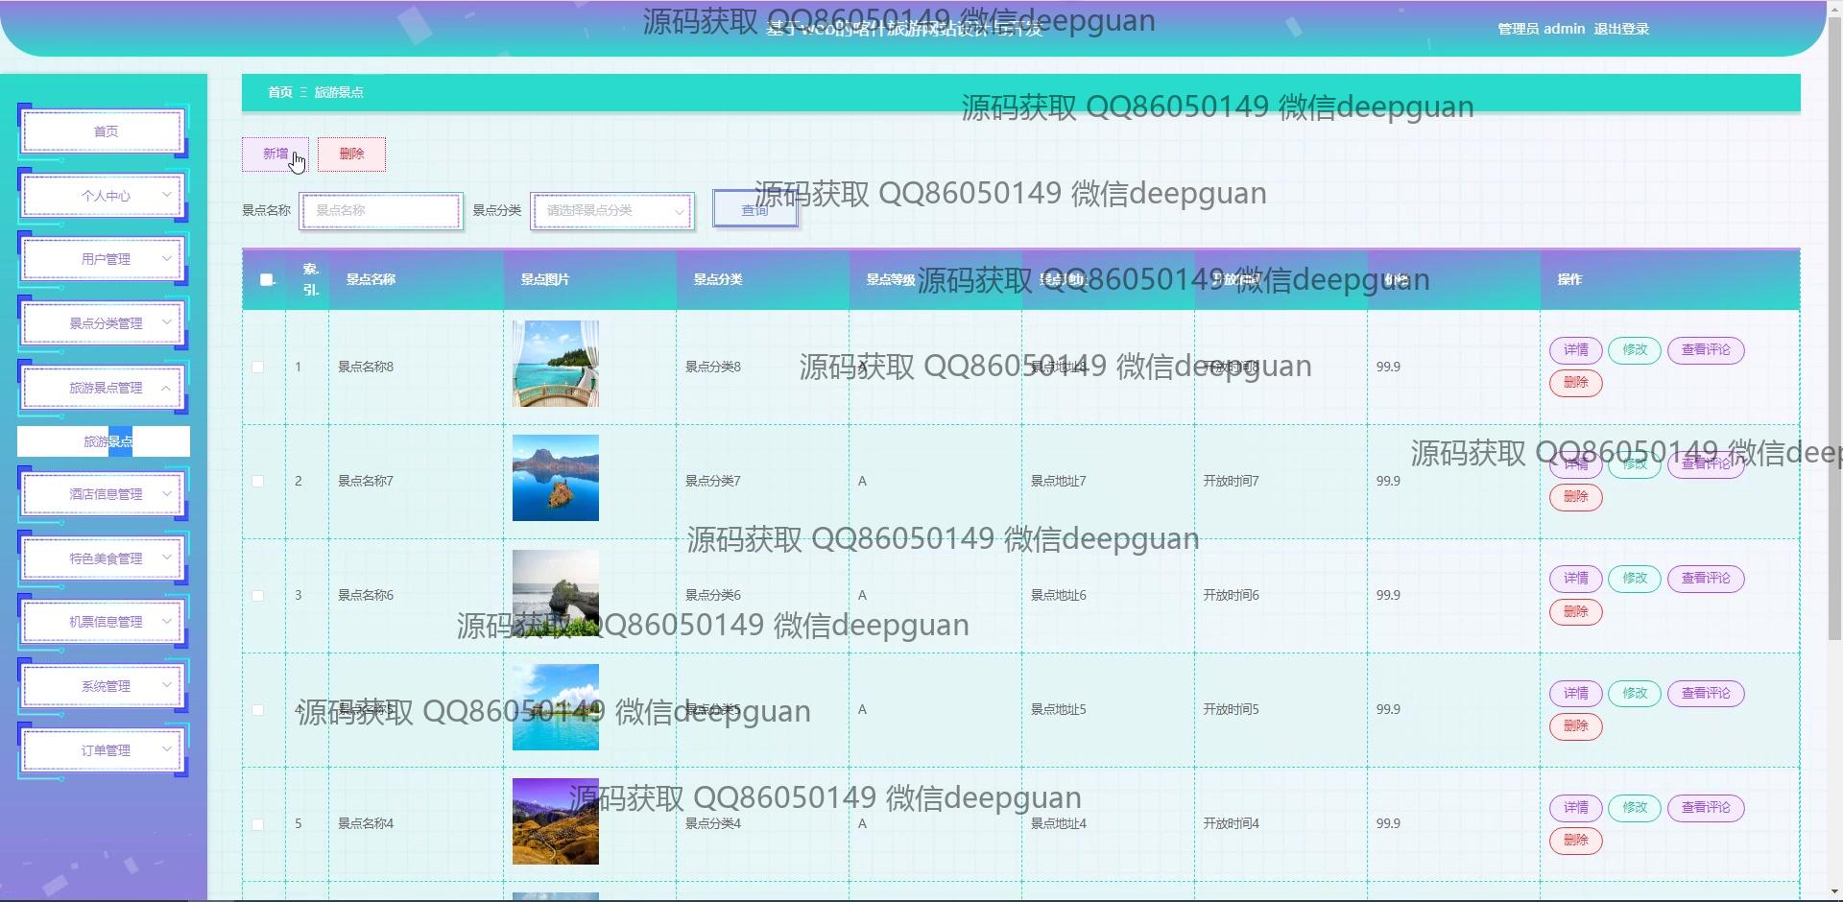This screenshot has height=902, width=1843.
Task: Check the row checkbox for 景点名称6
Action: 257,595
